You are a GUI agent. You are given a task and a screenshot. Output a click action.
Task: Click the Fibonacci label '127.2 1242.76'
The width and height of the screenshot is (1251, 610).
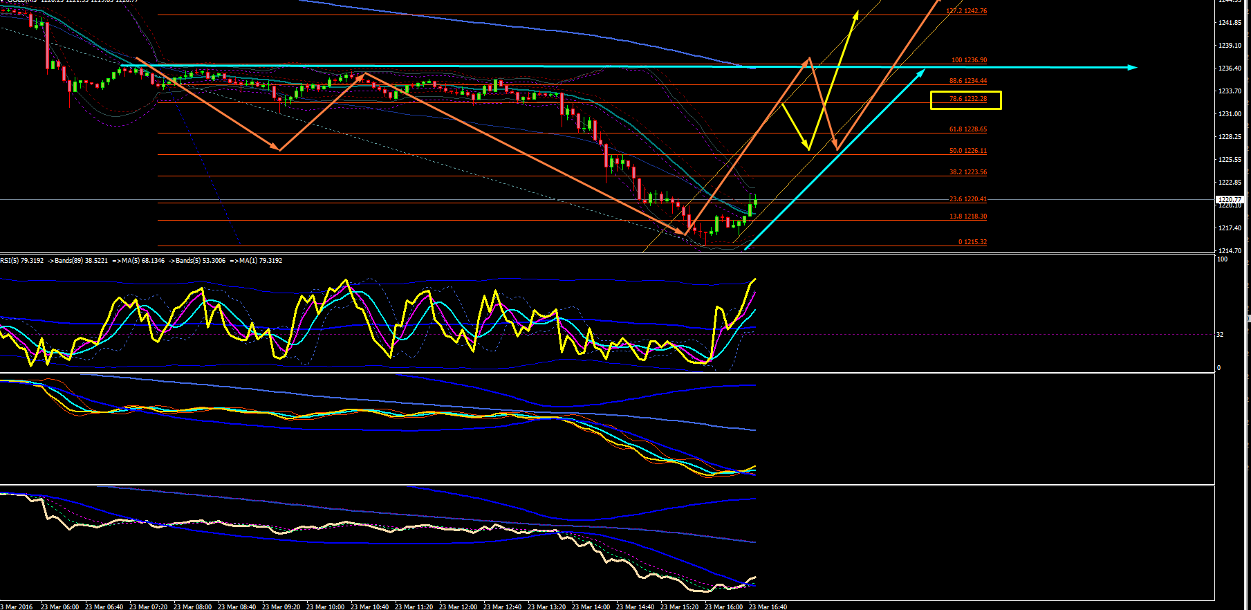click(x=967, y=12)
